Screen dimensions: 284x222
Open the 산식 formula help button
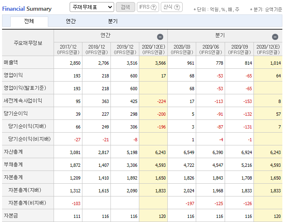[x=171, y=7]
